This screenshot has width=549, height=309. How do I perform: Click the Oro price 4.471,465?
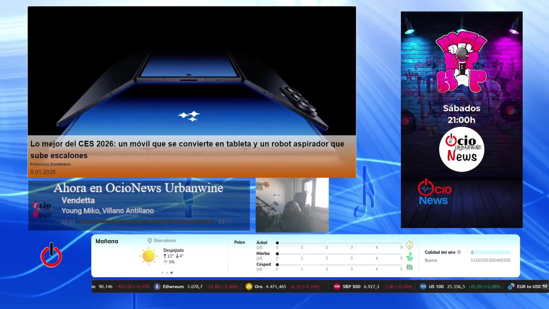point(276,287)
